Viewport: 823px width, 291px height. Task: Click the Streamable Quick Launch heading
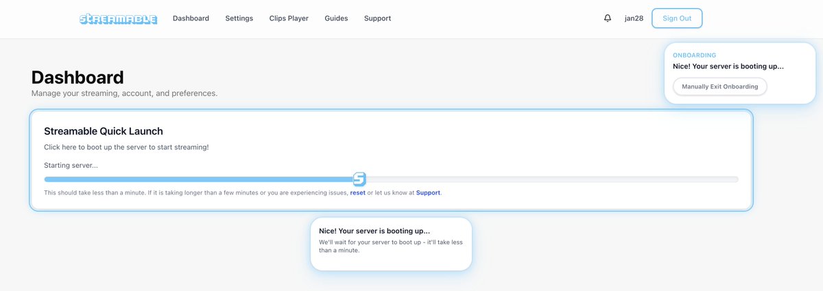point(104,131)
